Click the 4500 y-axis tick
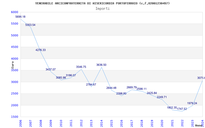This screenshot has height=128, width=205. pos(15,47)
